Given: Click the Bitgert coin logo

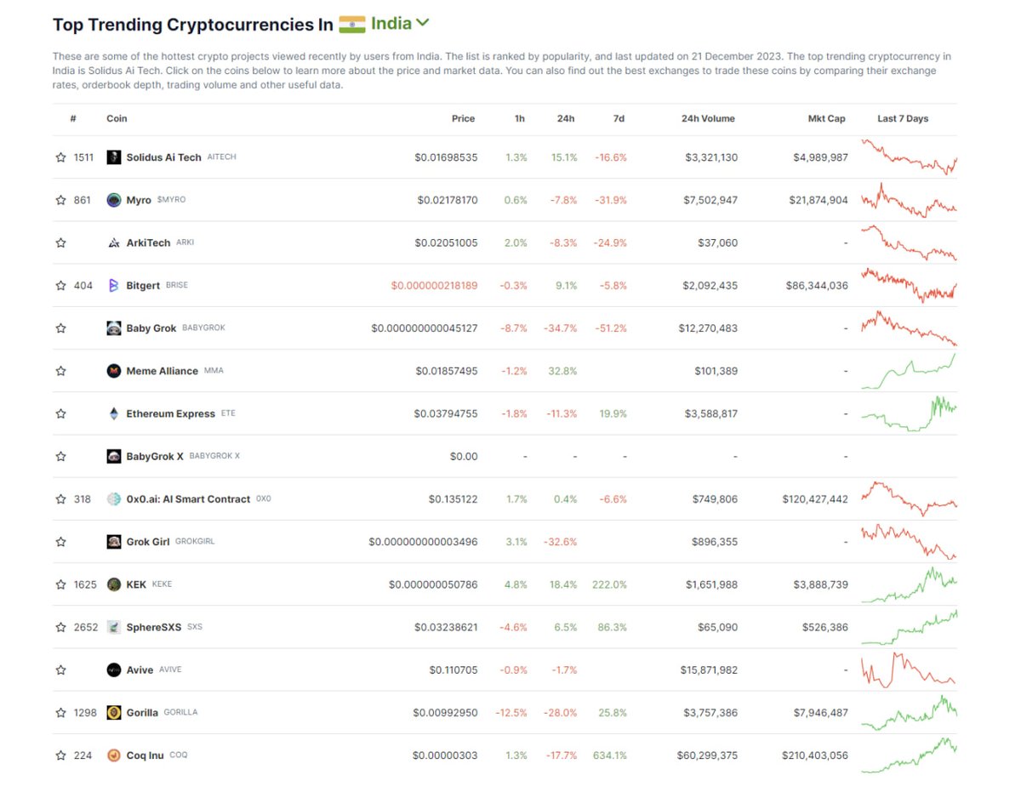Looking at the screenshot, I should [114, 285].
